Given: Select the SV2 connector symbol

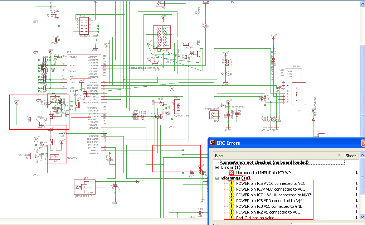Looking at the screenshot, I should click(x=84, y=26).
